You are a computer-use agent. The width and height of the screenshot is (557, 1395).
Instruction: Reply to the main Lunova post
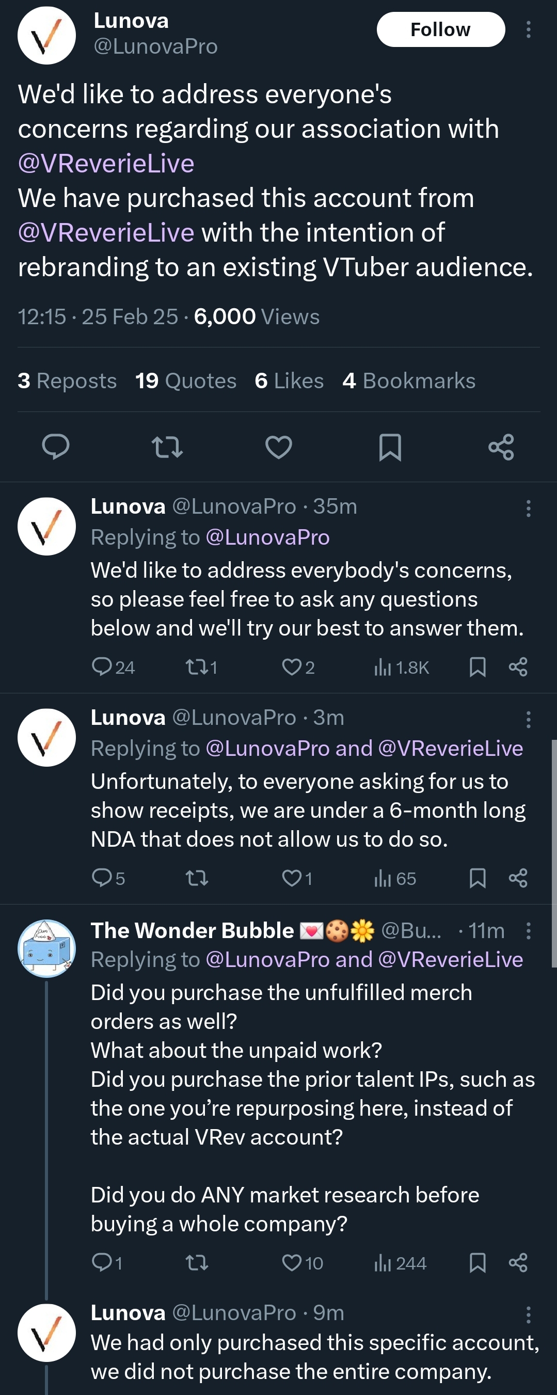pos(56,447)
